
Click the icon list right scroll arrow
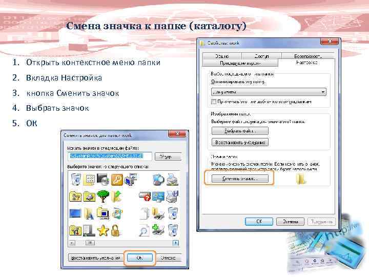(x=176, y=243)
